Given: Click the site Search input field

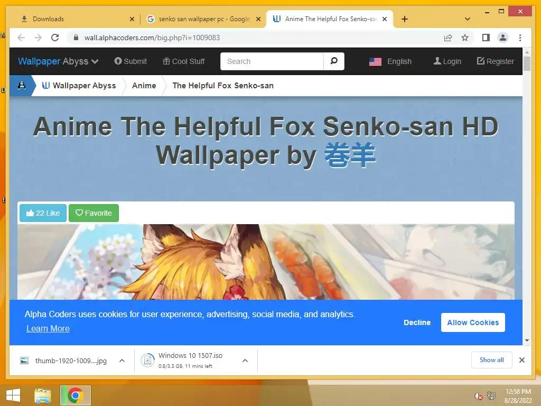Looking at the screenshot, I should tap(272, 61).
